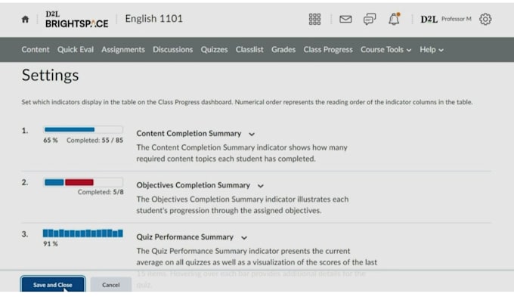This screenshot has width=514, height=297.
Task: Click the D2L Brightspace logo
Action: tap(76, 20)
